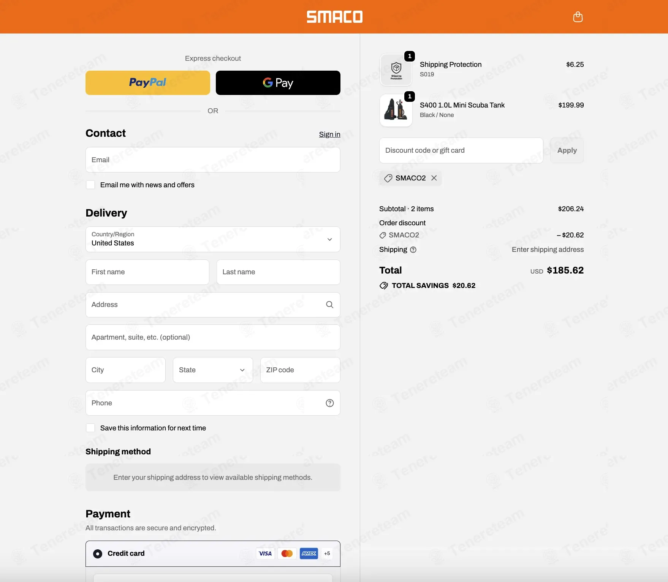Open the Shipping Protection product thumbnail
Screen dimensions: 668x582
[396, 70]
